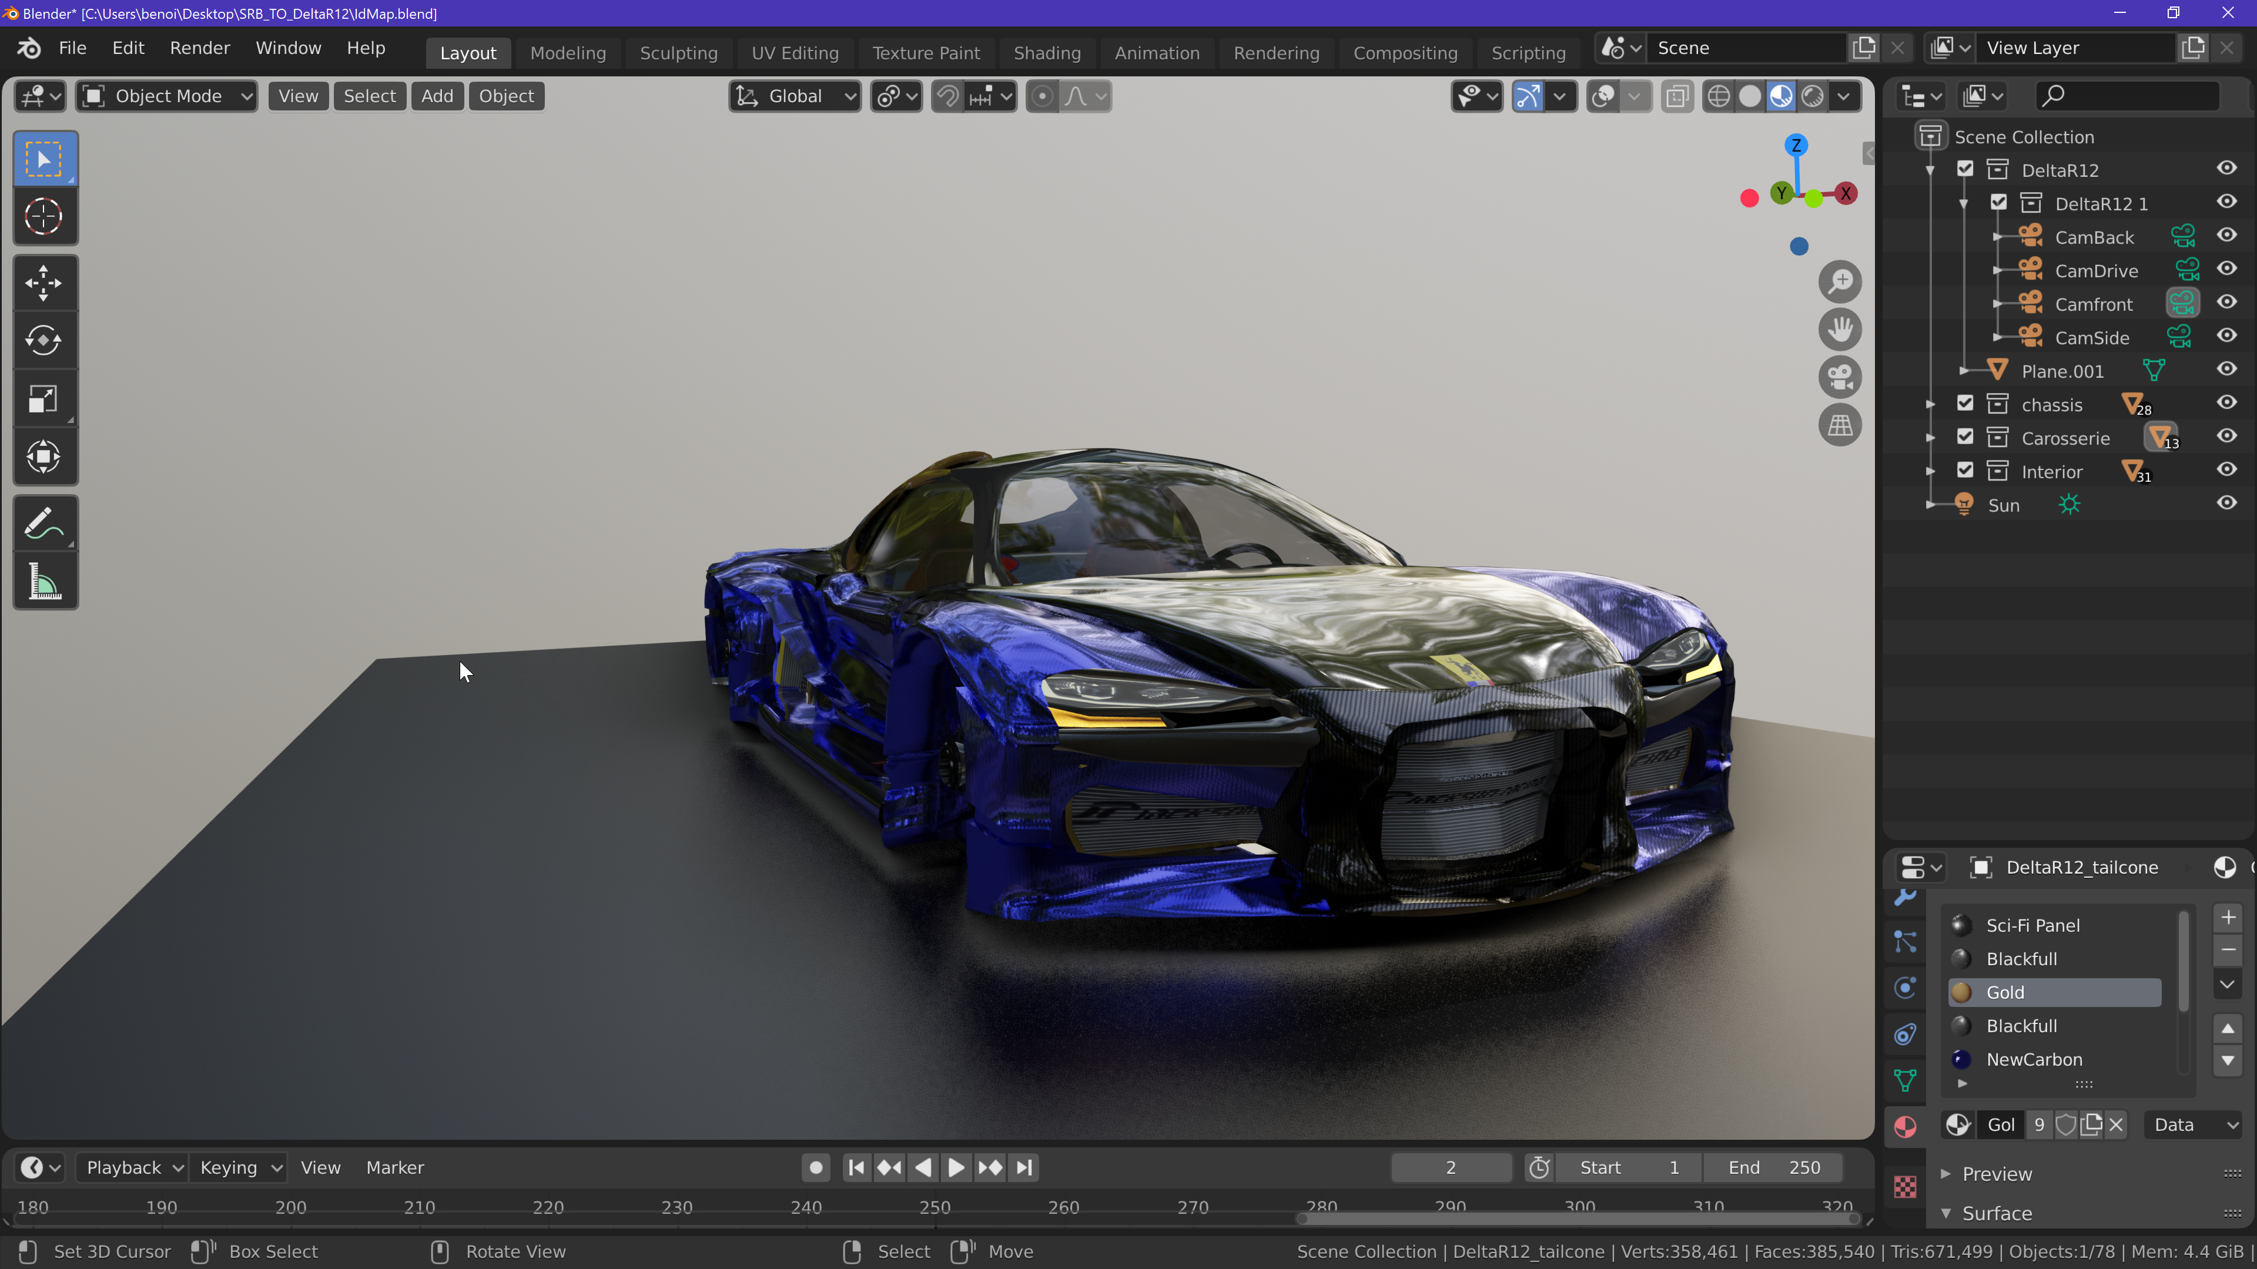Switch to wireframe viewport shading
The width and height of the screenshot is (2257, 1269).
pyautogui.click(x=1718, y=96)
